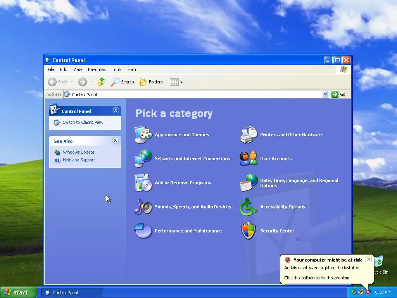Click the Security Center shield icon

[249, 231]
